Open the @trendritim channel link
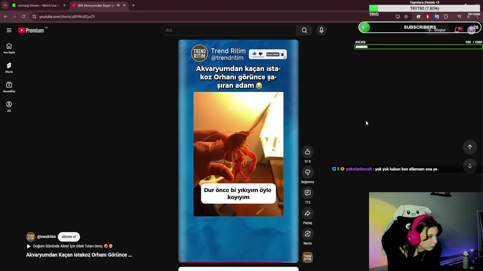483x271 pixels. (x=46, y=237)
